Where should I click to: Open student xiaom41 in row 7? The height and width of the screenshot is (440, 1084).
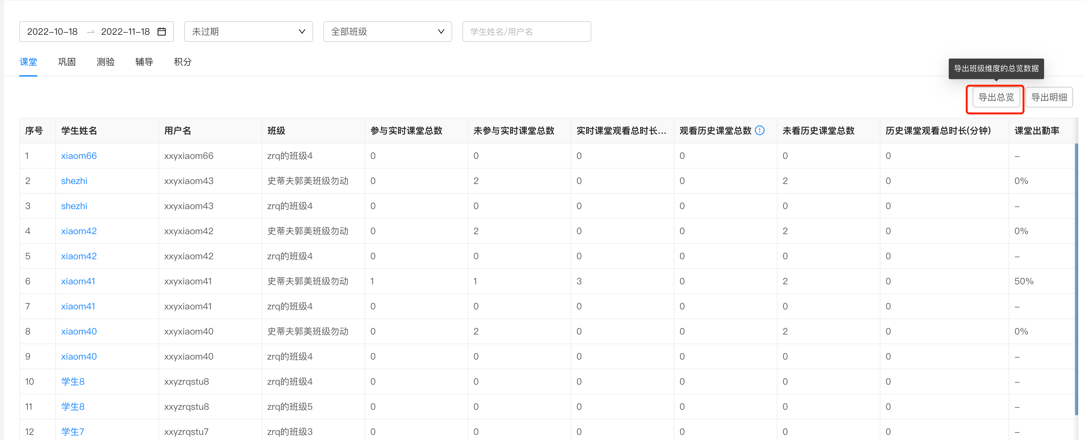point(78,307)
